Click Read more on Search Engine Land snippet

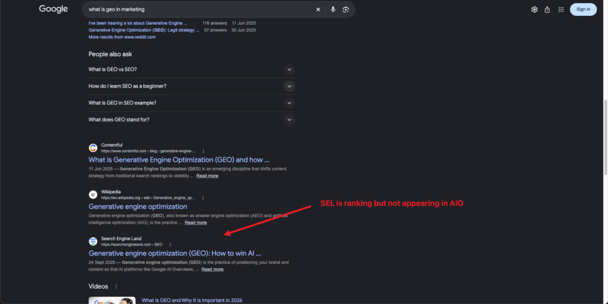click(x=212, y=269)
